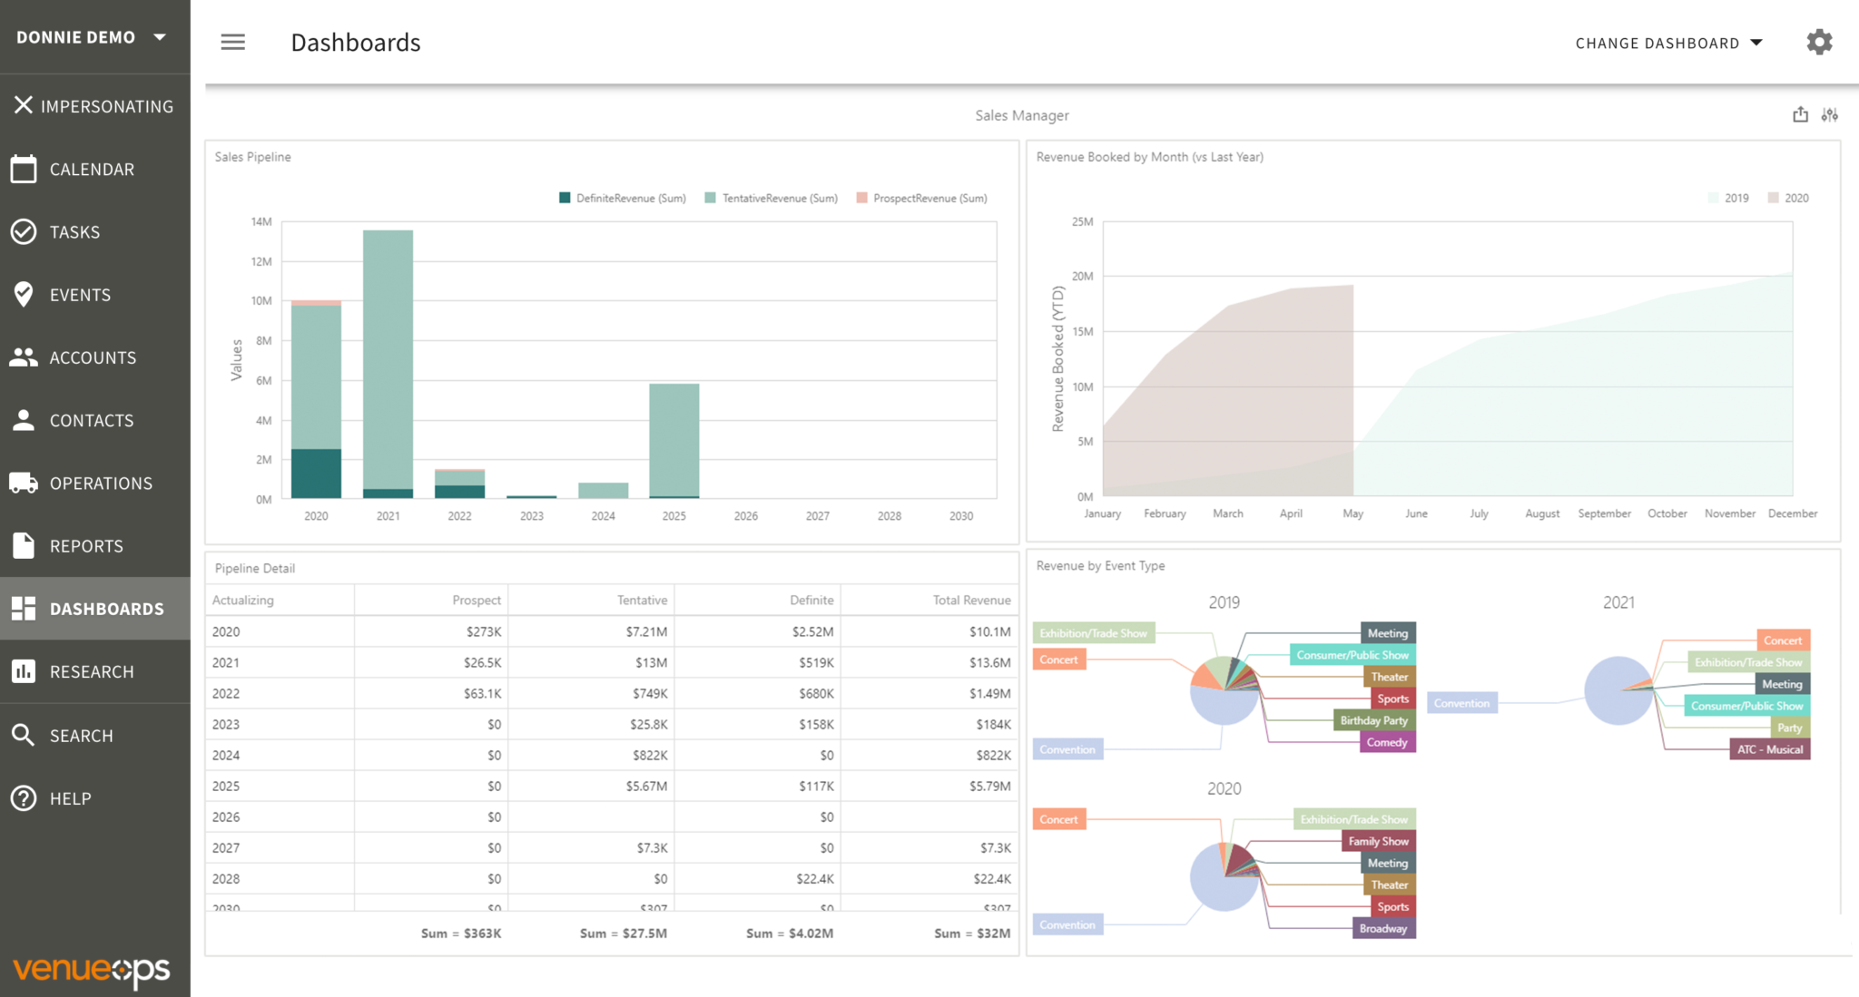Click the dashboard export share icon
The height and width of the screenshot is (997, 1859).
click(1800, 114)
